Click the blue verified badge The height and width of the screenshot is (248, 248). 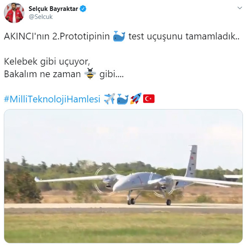pyautogui.click(x=83, y=9)
